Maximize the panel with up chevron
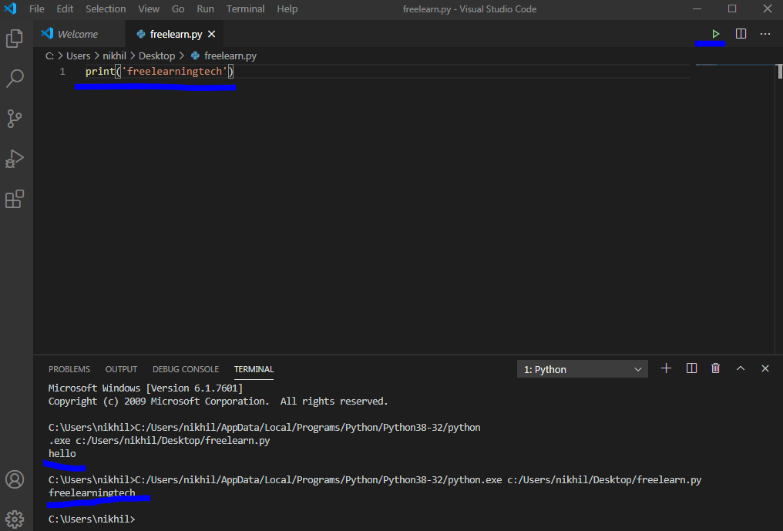Screen dimensions: 783x531 point(741,368)
